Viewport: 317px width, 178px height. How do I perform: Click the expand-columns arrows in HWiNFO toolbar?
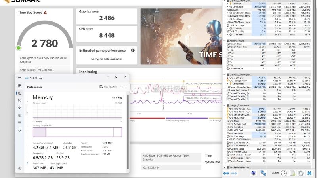(226, 173)
